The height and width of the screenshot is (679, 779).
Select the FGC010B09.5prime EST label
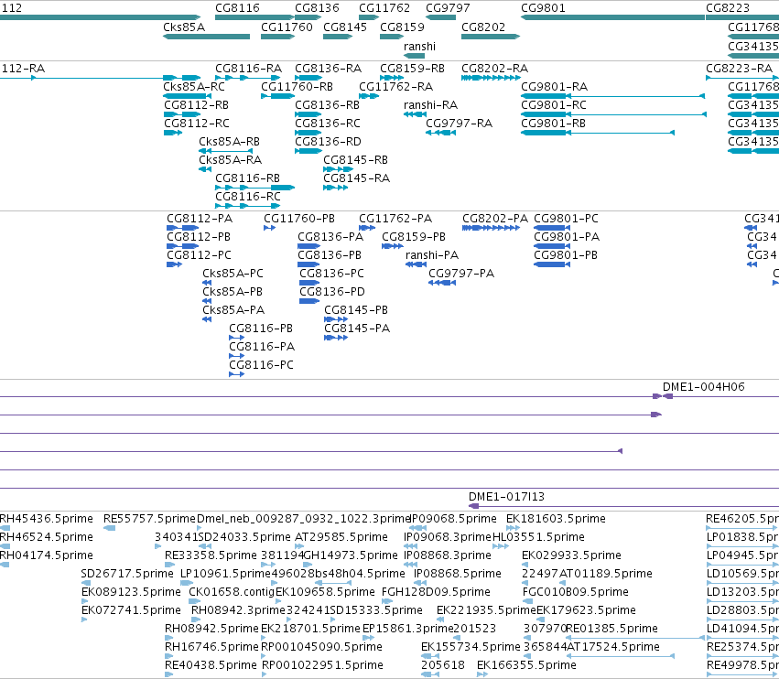click(x=575, y=592)
